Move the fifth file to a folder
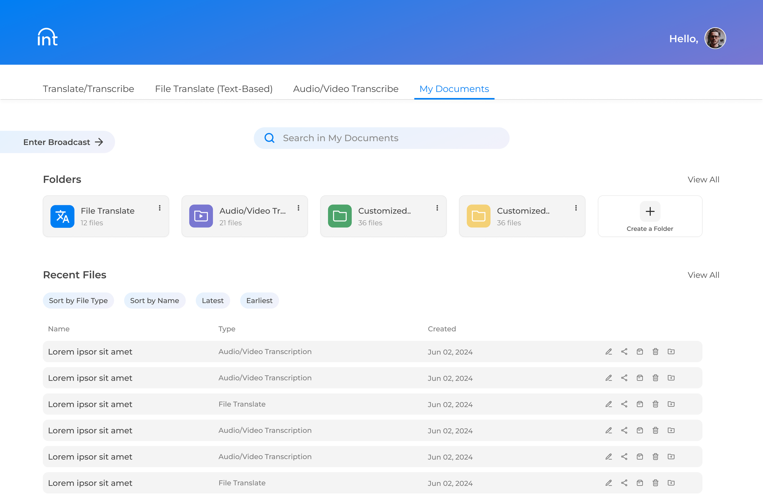 [671, 457]
